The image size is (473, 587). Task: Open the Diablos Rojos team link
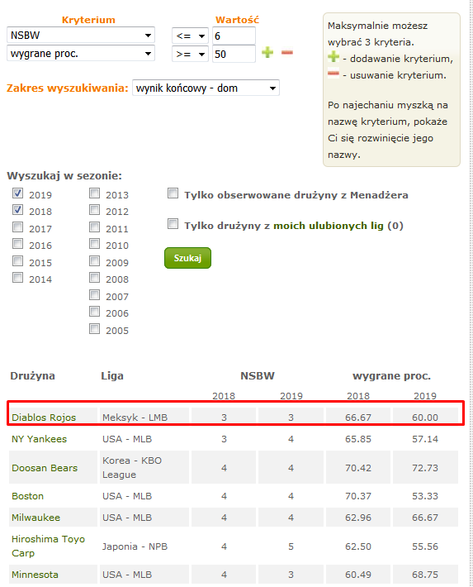[44, 418]
